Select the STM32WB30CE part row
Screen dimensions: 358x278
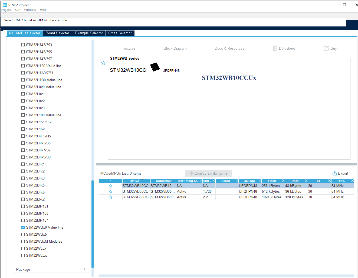227,192
